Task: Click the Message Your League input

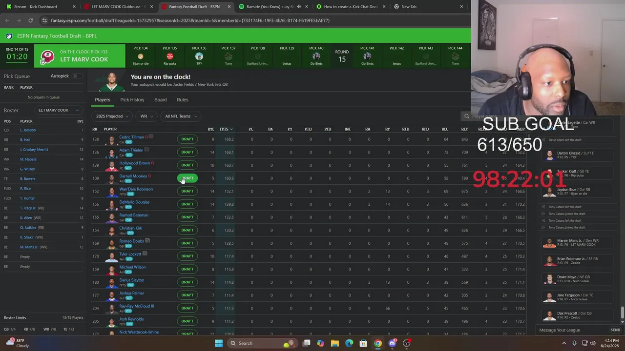Action: click(572, 330)
